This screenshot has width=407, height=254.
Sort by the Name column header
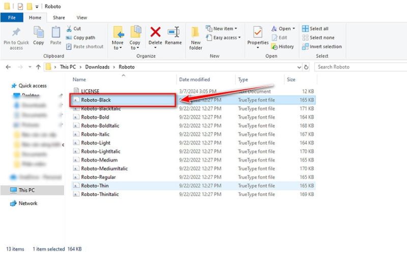click(79, 80)
